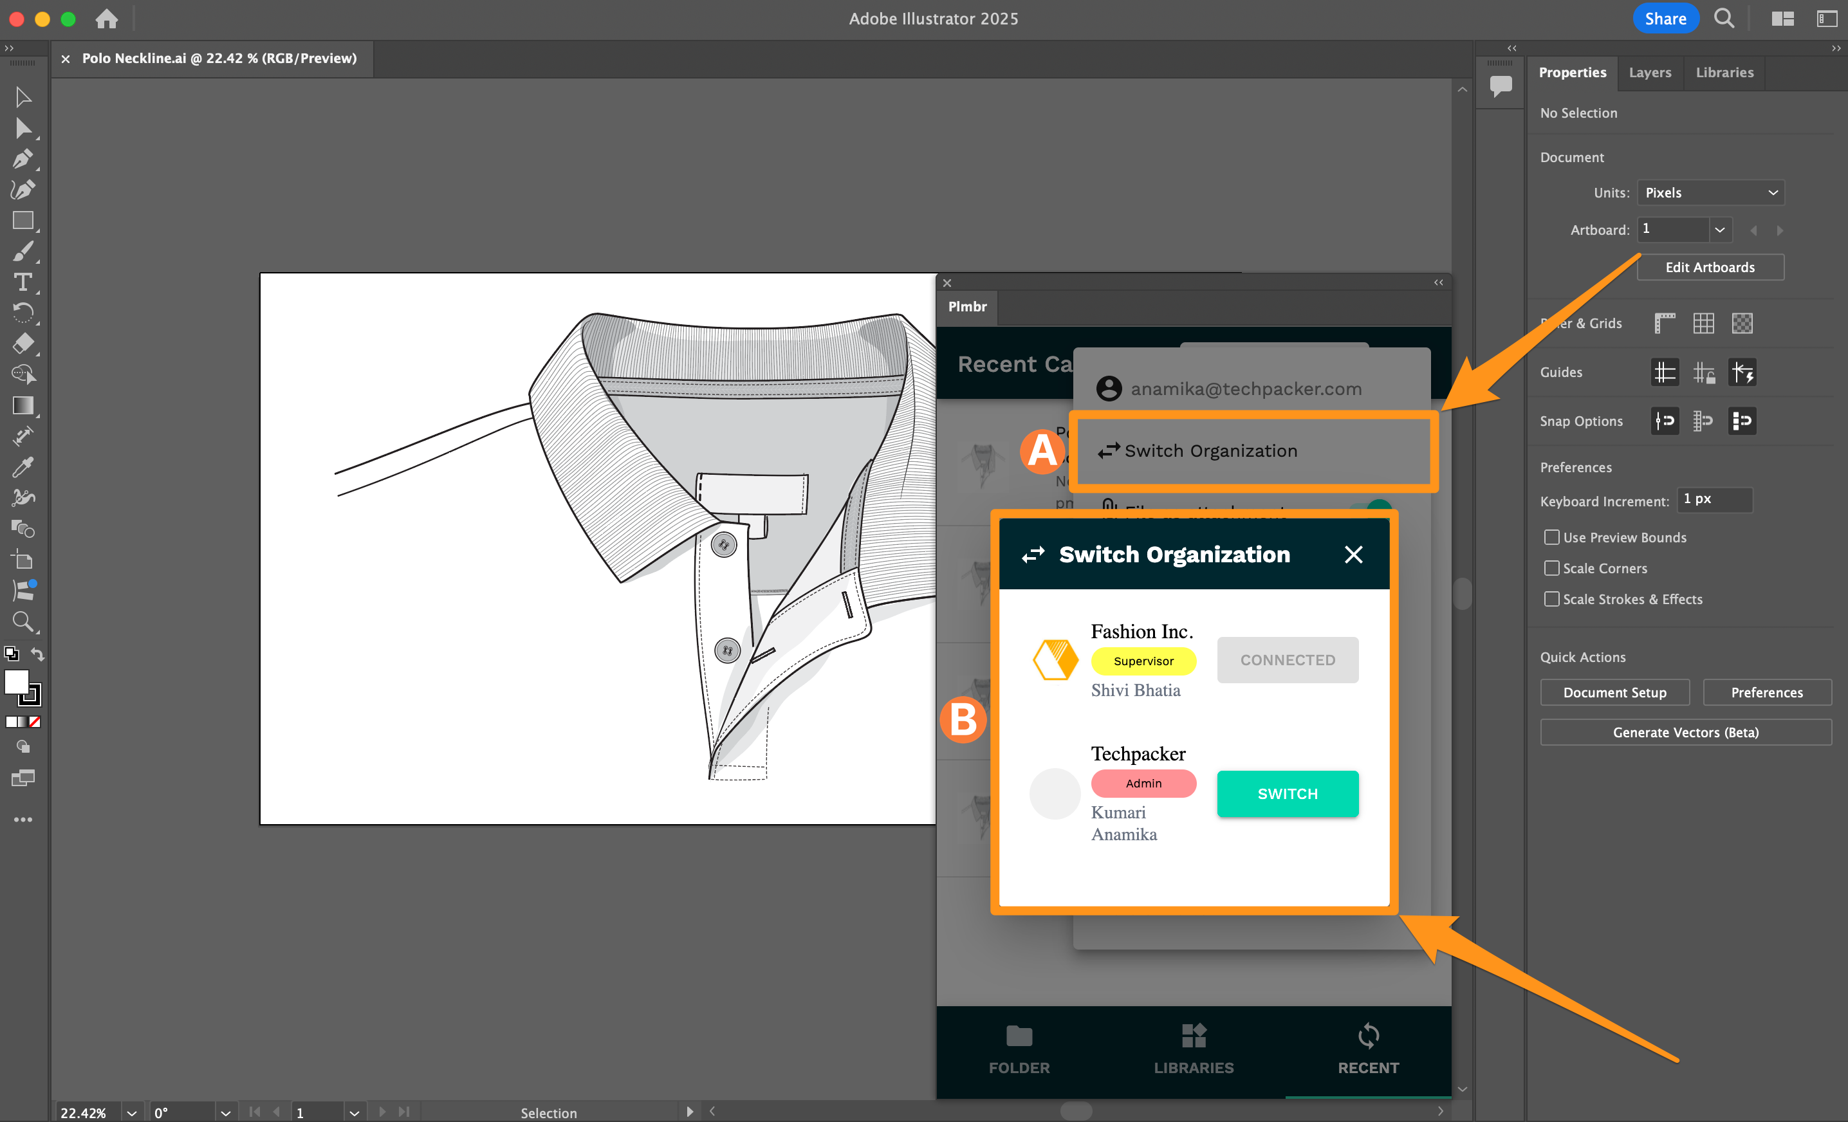Open the artboard navigation dropdown in status bar
The height and width of the screenshot is (1122, 1848).
[355, 1112]
